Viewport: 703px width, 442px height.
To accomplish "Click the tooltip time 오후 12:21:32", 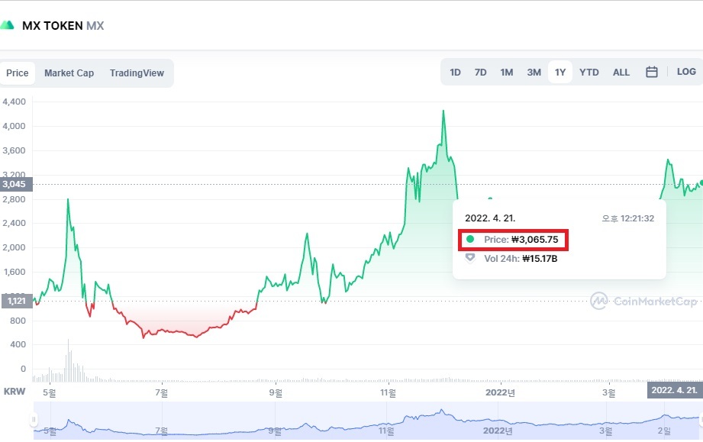I will tap(627, 218).
